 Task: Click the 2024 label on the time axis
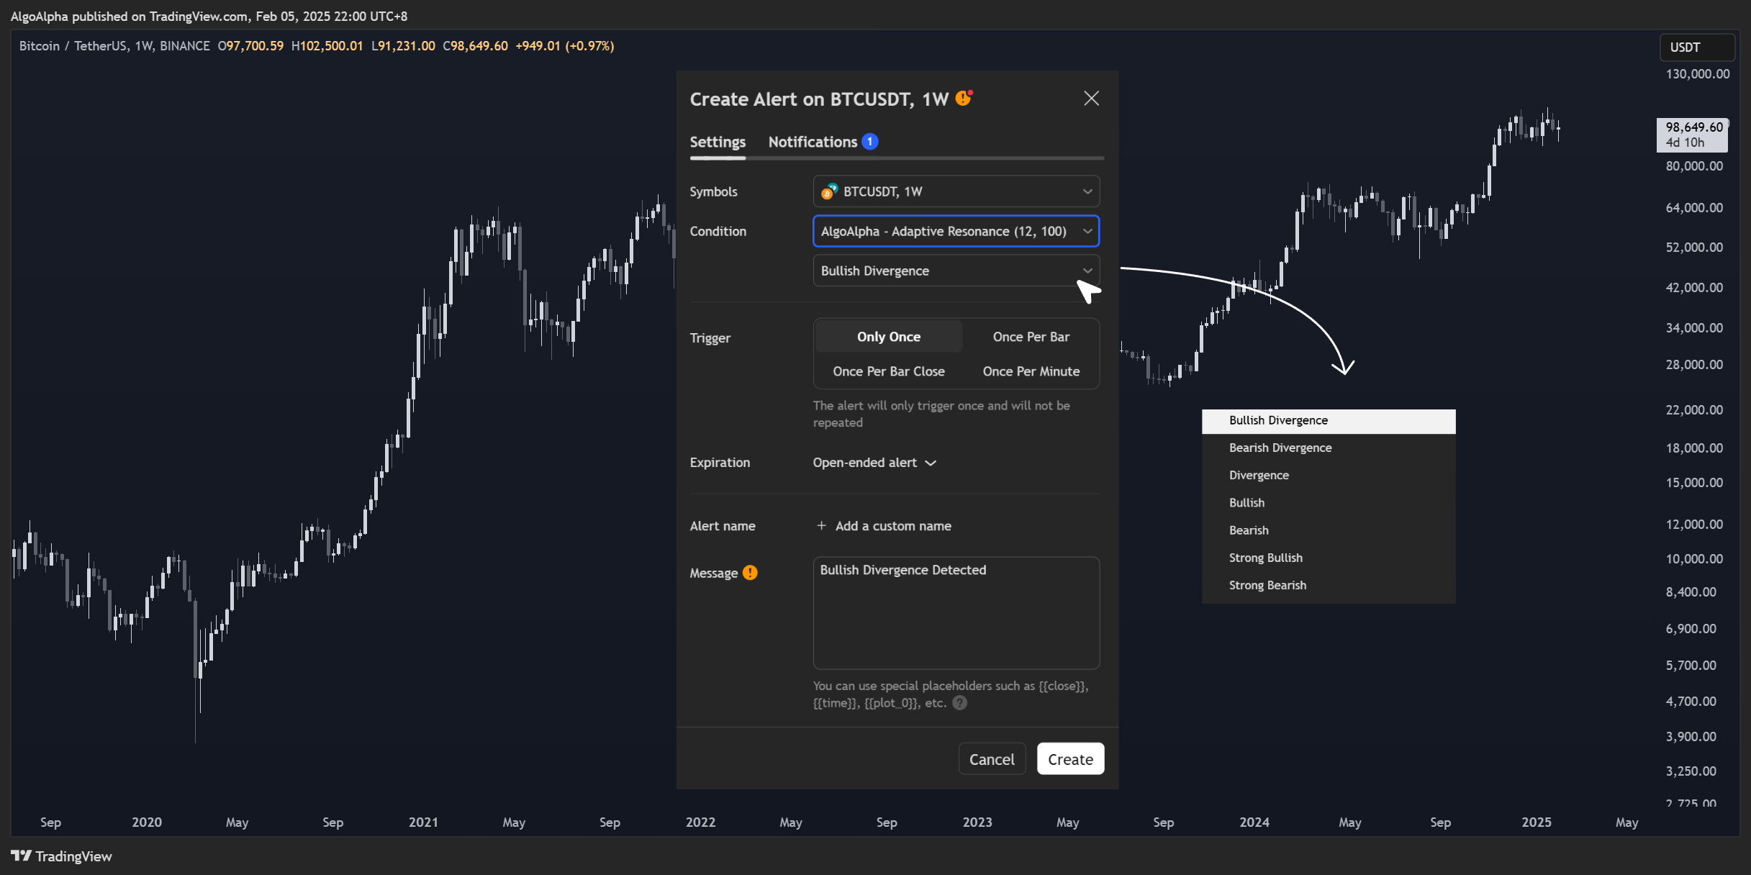(1254, 822)
